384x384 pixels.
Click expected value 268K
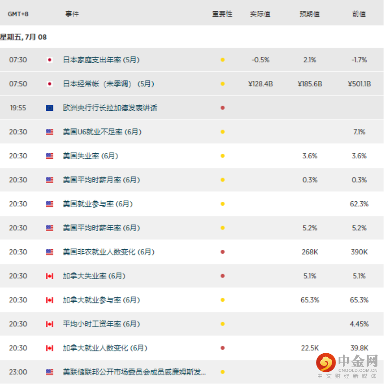click(x=310, y=252)
